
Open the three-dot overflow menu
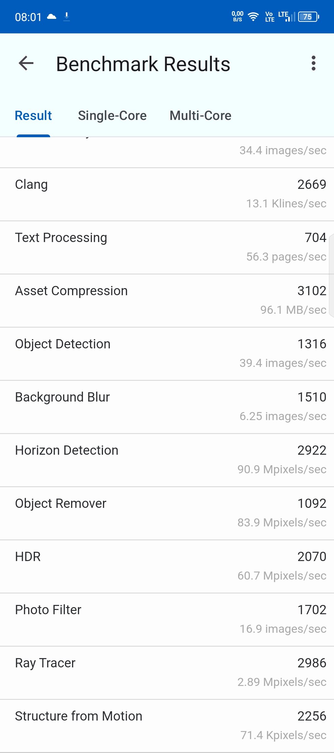point(314,63)
